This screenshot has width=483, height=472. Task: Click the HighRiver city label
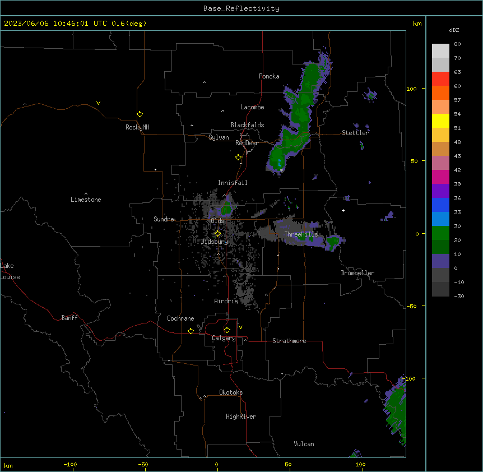[241, 417]
